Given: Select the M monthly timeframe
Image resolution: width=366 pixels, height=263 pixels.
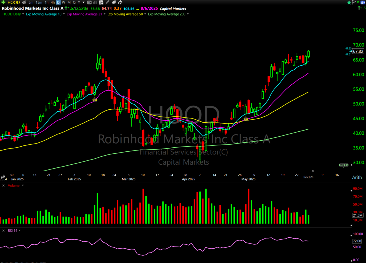Looking at the screenshot, I should [x=69, y=2].
